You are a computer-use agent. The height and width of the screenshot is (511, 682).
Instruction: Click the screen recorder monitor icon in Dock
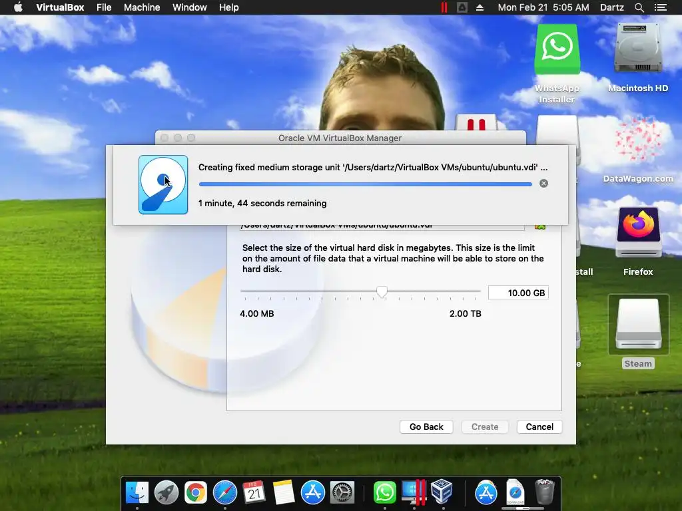point(413,493)
